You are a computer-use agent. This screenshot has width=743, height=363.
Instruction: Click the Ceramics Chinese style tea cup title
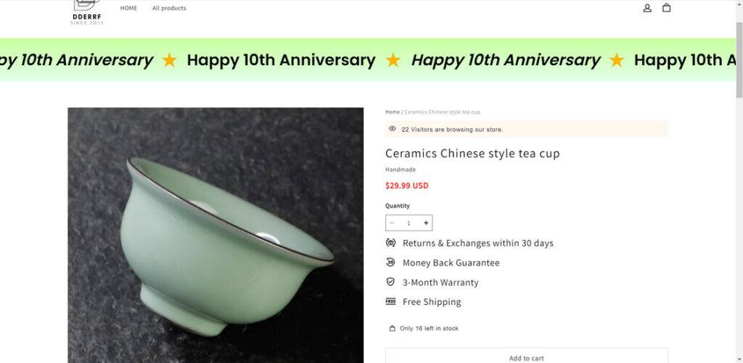472,154
